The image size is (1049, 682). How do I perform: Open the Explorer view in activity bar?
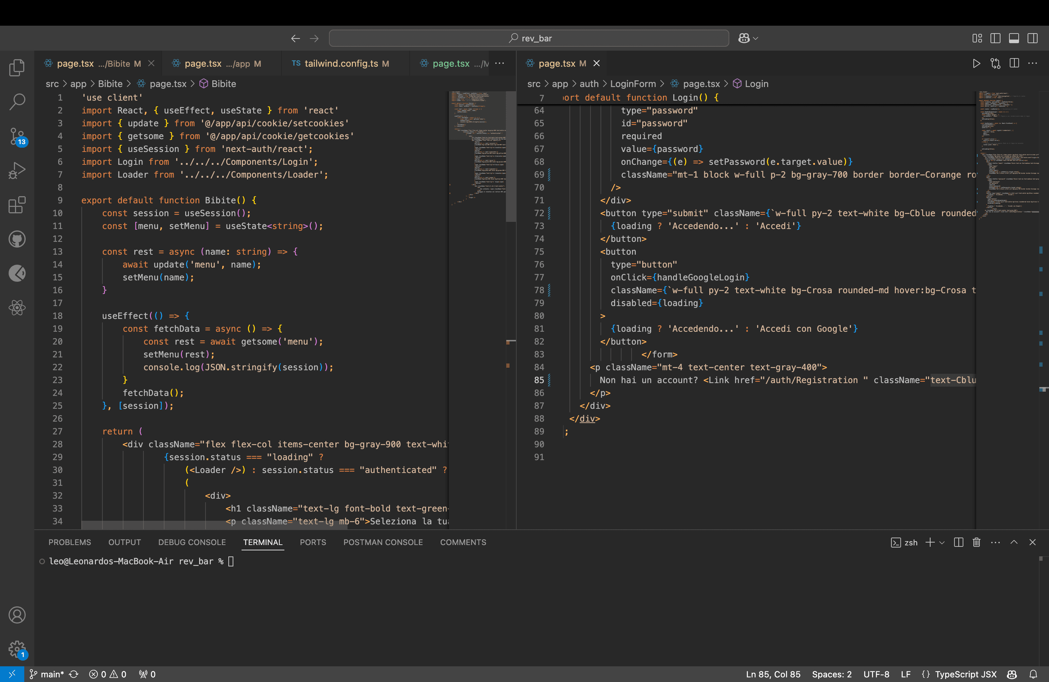click(17, 67)
